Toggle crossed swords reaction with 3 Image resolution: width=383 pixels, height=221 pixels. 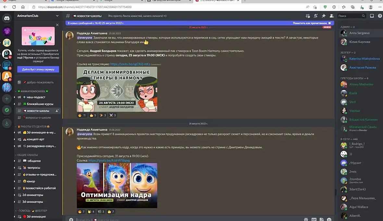click(113, 115)
